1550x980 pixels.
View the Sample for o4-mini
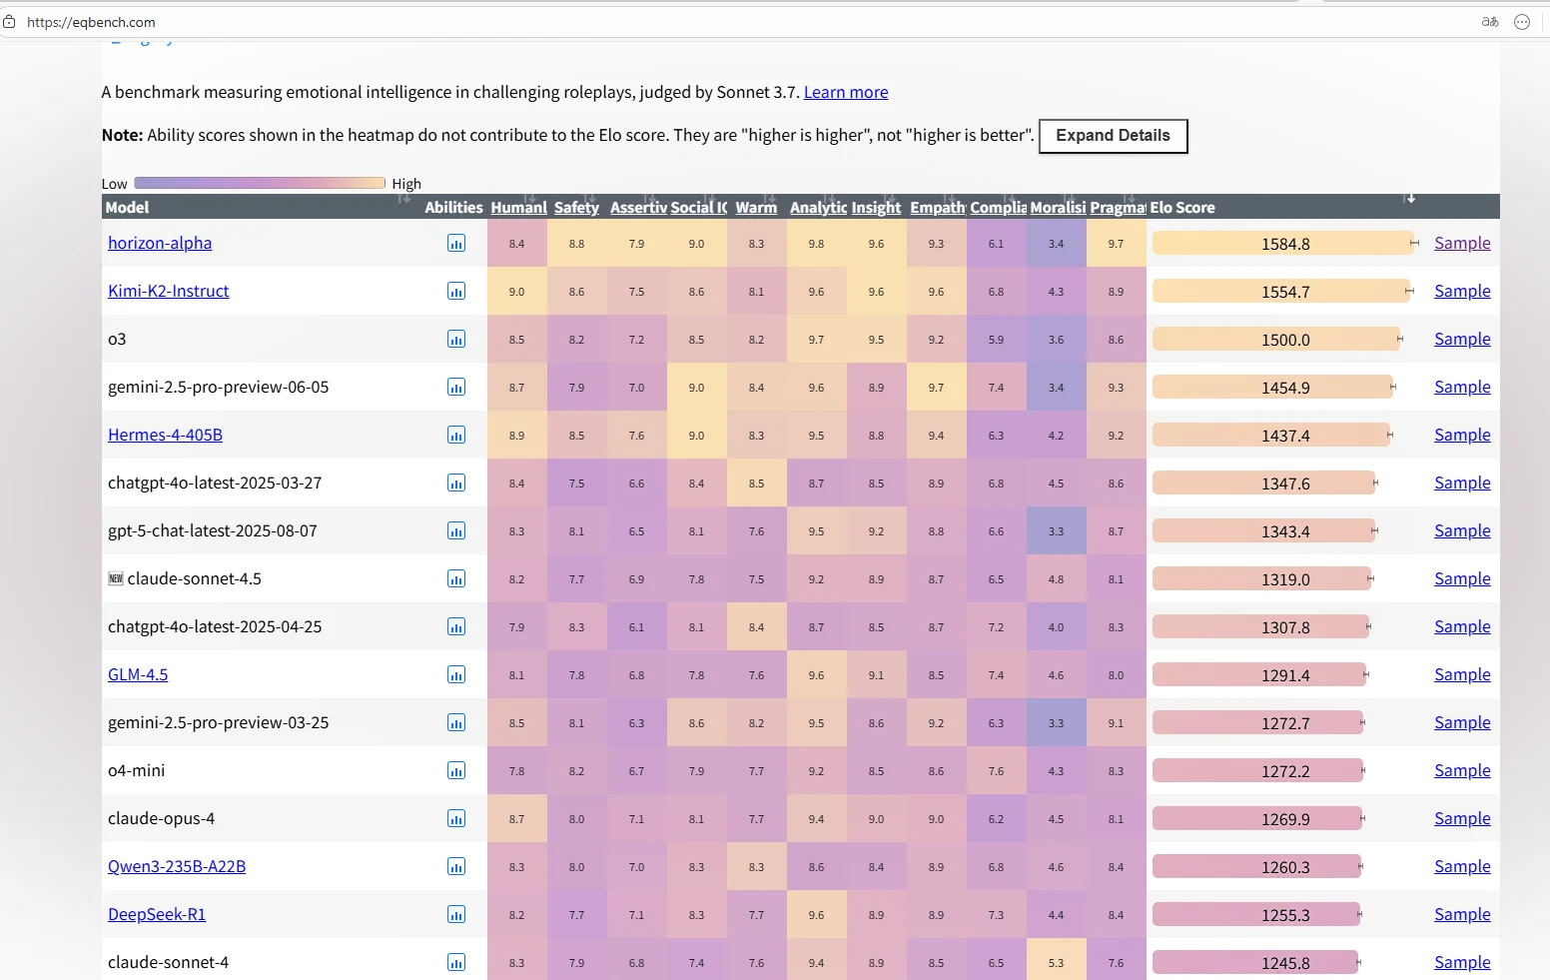[x=1462, y=770]
